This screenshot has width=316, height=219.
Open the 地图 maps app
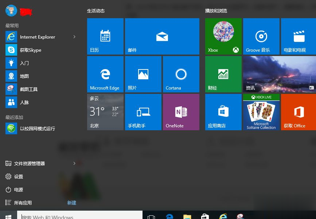click(25, 76)
